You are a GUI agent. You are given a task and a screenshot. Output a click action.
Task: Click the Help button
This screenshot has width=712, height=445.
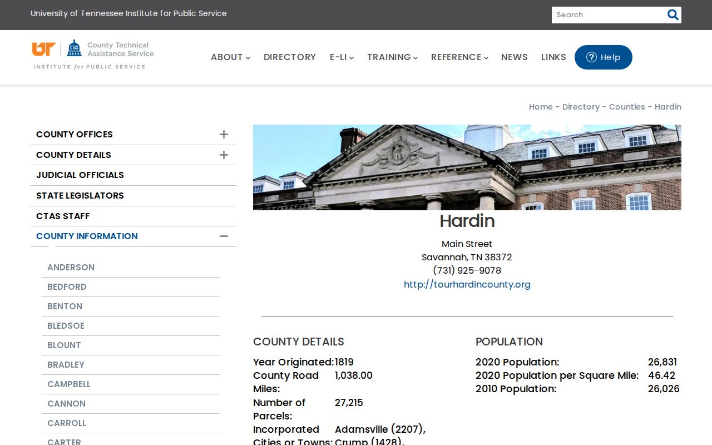tap(603, 57)
